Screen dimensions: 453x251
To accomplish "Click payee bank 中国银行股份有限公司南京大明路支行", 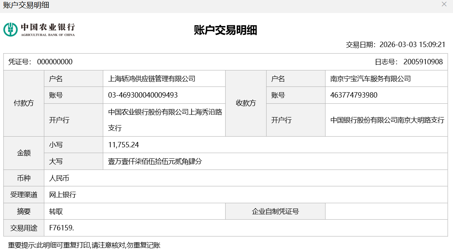I will [387, 120].
